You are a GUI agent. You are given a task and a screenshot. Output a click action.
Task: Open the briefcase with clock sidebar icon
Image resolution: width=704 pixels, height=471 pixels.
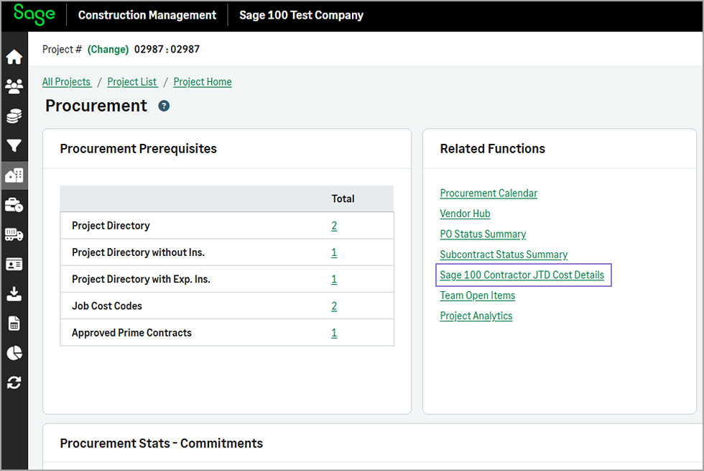coord(14,205)
